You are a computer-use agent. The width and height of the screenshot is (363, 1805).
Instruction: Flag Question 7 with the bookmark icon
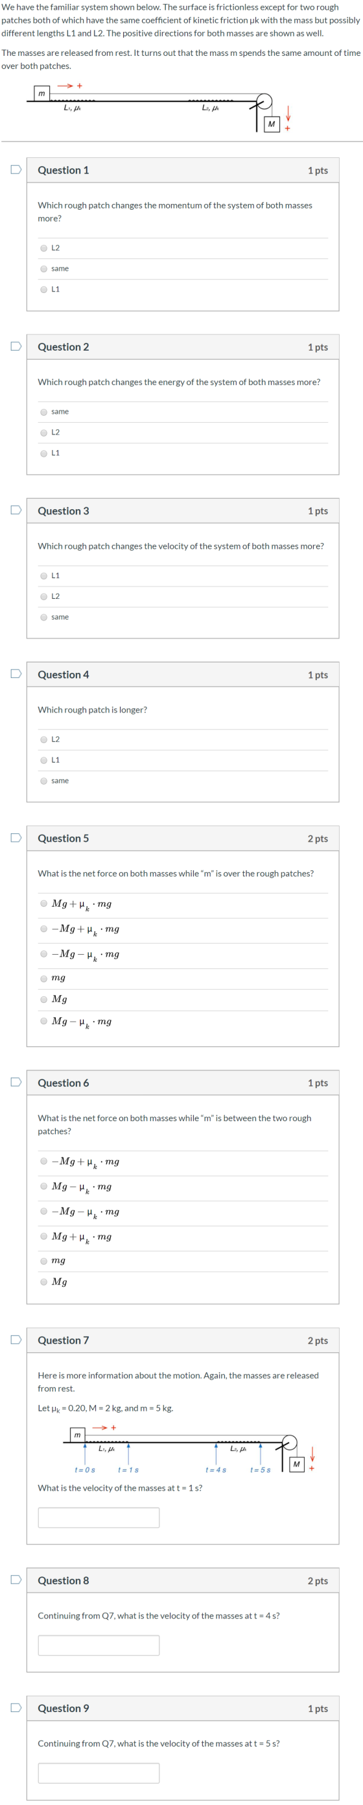tap(16, 1340)
